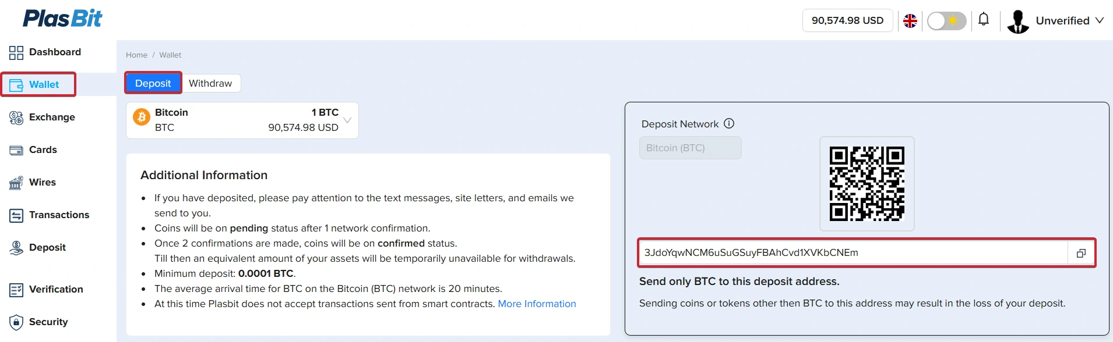The image size is (1113, 342).
Task: Open Transactions using its sidebar icon
Action: tap(16, 215)
